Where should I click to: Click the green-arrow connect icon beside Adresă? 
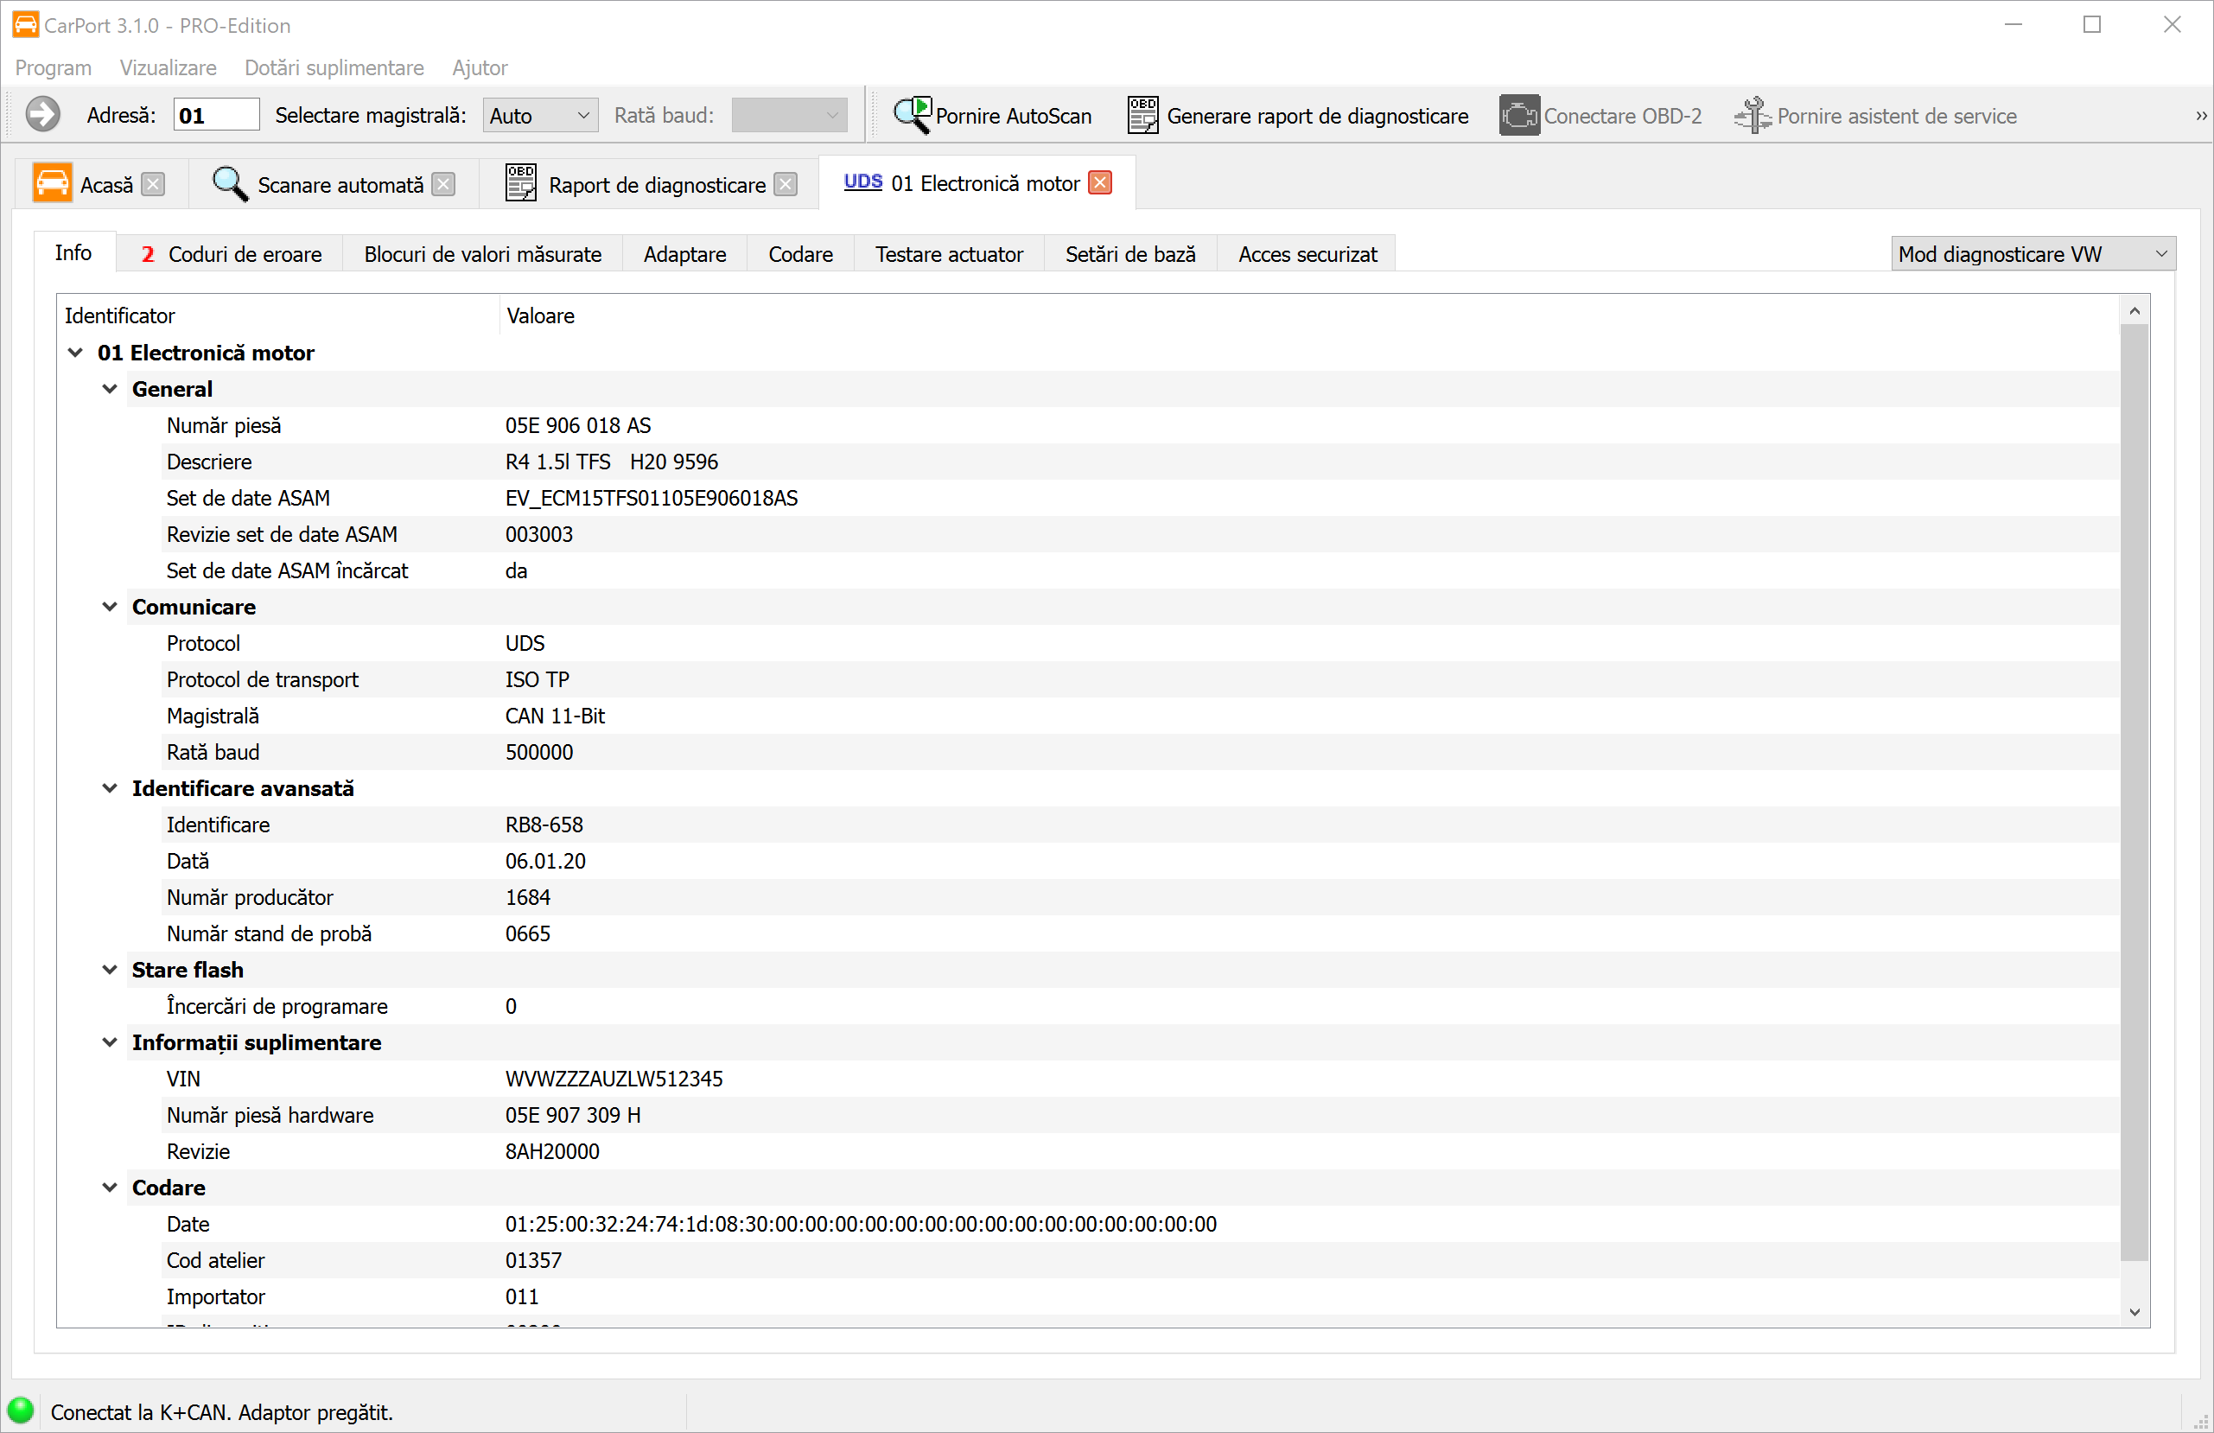click(x=41, y=116)
